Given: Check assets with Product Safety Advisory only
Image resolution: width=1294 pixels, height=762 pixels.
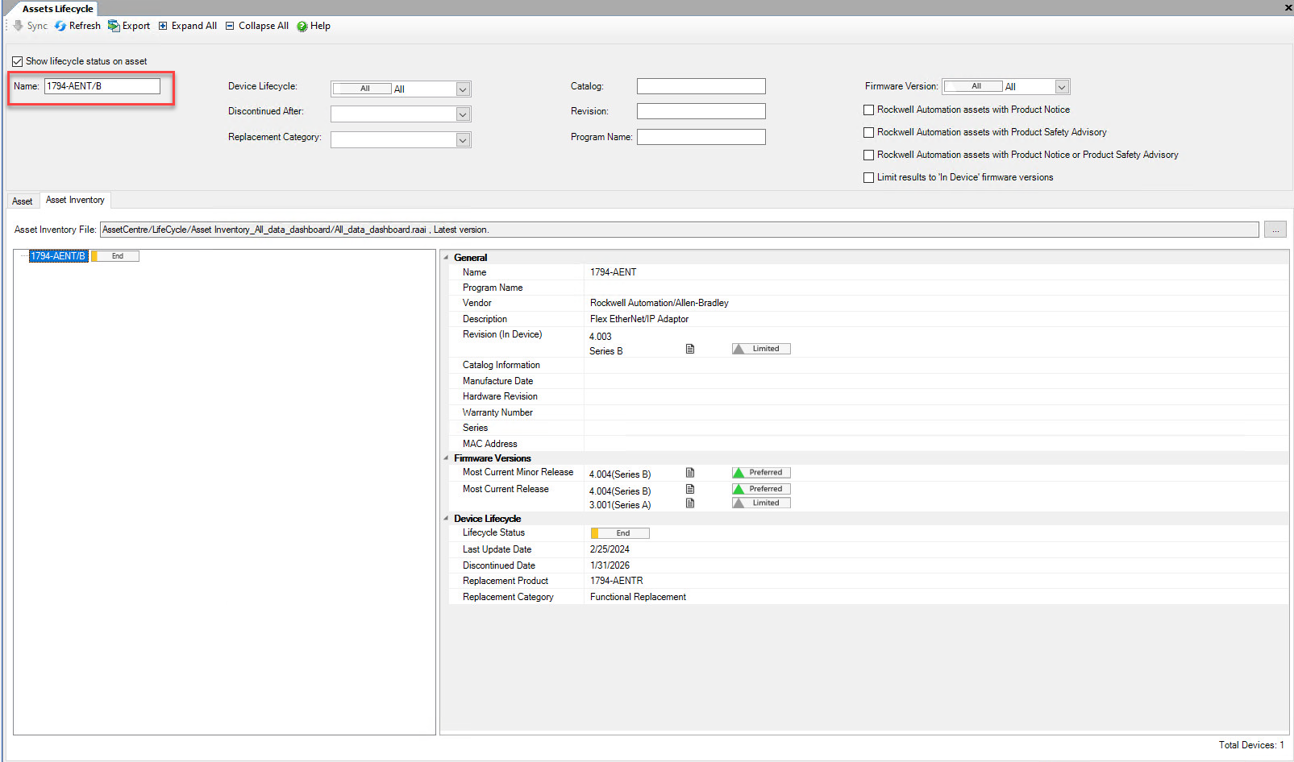Looking at the screenshot, I should (x=868, y=132).
